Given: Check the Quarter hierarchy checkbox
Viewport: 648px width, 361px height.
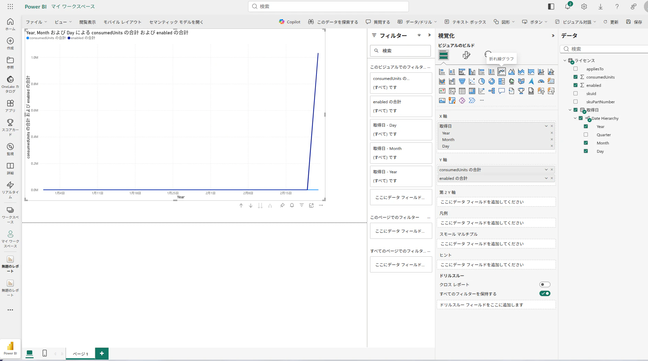Looking at the screenshot, I should (586, 135).
